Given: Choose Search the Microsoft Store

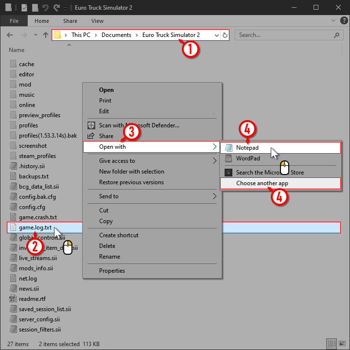Looking at the screenshot, I should 280,172.
